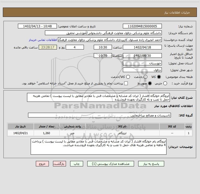Click the price validity date 1402/08/30 field
Viewport: 200px width, 194px height.
pyautogui.click(x=142, y=55)
